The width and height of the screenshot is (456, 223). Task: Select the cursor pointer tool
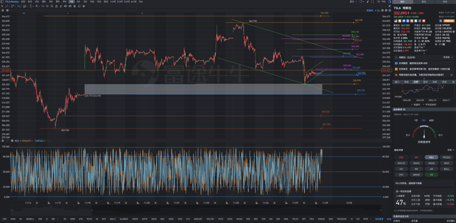[x=2, y=6]
